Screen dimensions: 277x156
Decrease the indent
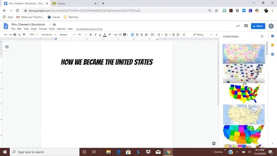coord(173,35)
